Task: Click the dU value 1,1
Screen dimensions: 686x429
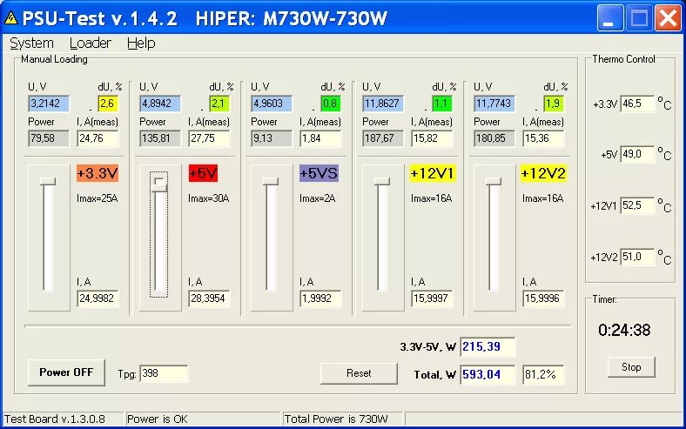Action: (443, 104)
